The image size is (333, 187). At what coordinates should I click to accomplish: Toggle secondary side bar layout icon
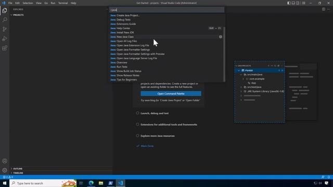pyautogui.click(x=298, y=3)
